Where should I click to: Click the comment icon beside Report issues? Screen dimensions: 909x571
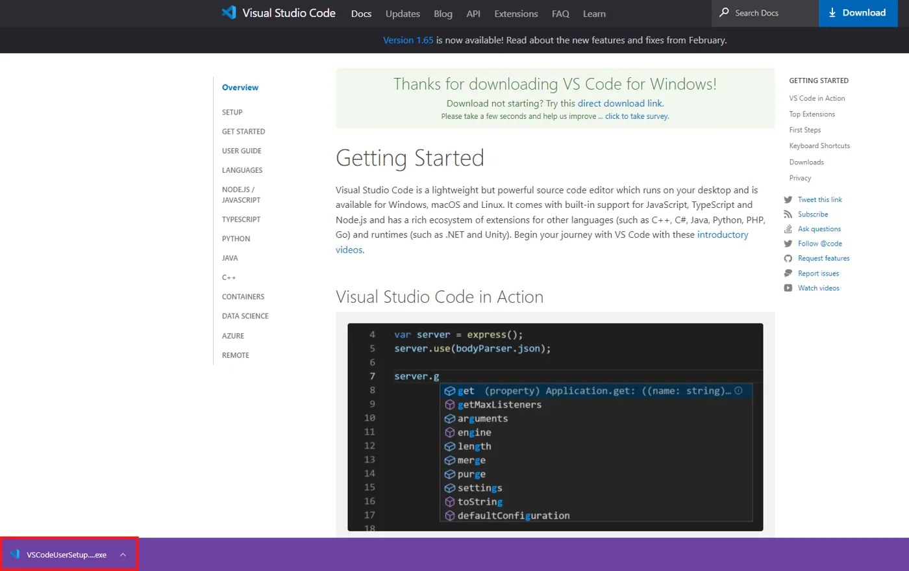click(788, 273)
